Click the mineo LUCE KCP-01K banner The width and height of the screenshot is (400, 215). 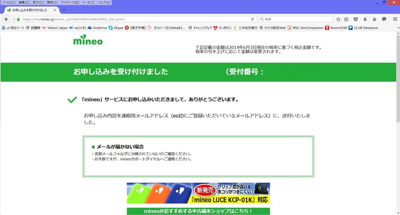coord(198,193)
